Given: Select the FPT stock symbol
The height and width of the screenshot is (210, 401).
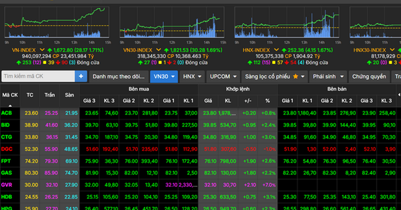Looking at the screenshot, I should point(6,161).
